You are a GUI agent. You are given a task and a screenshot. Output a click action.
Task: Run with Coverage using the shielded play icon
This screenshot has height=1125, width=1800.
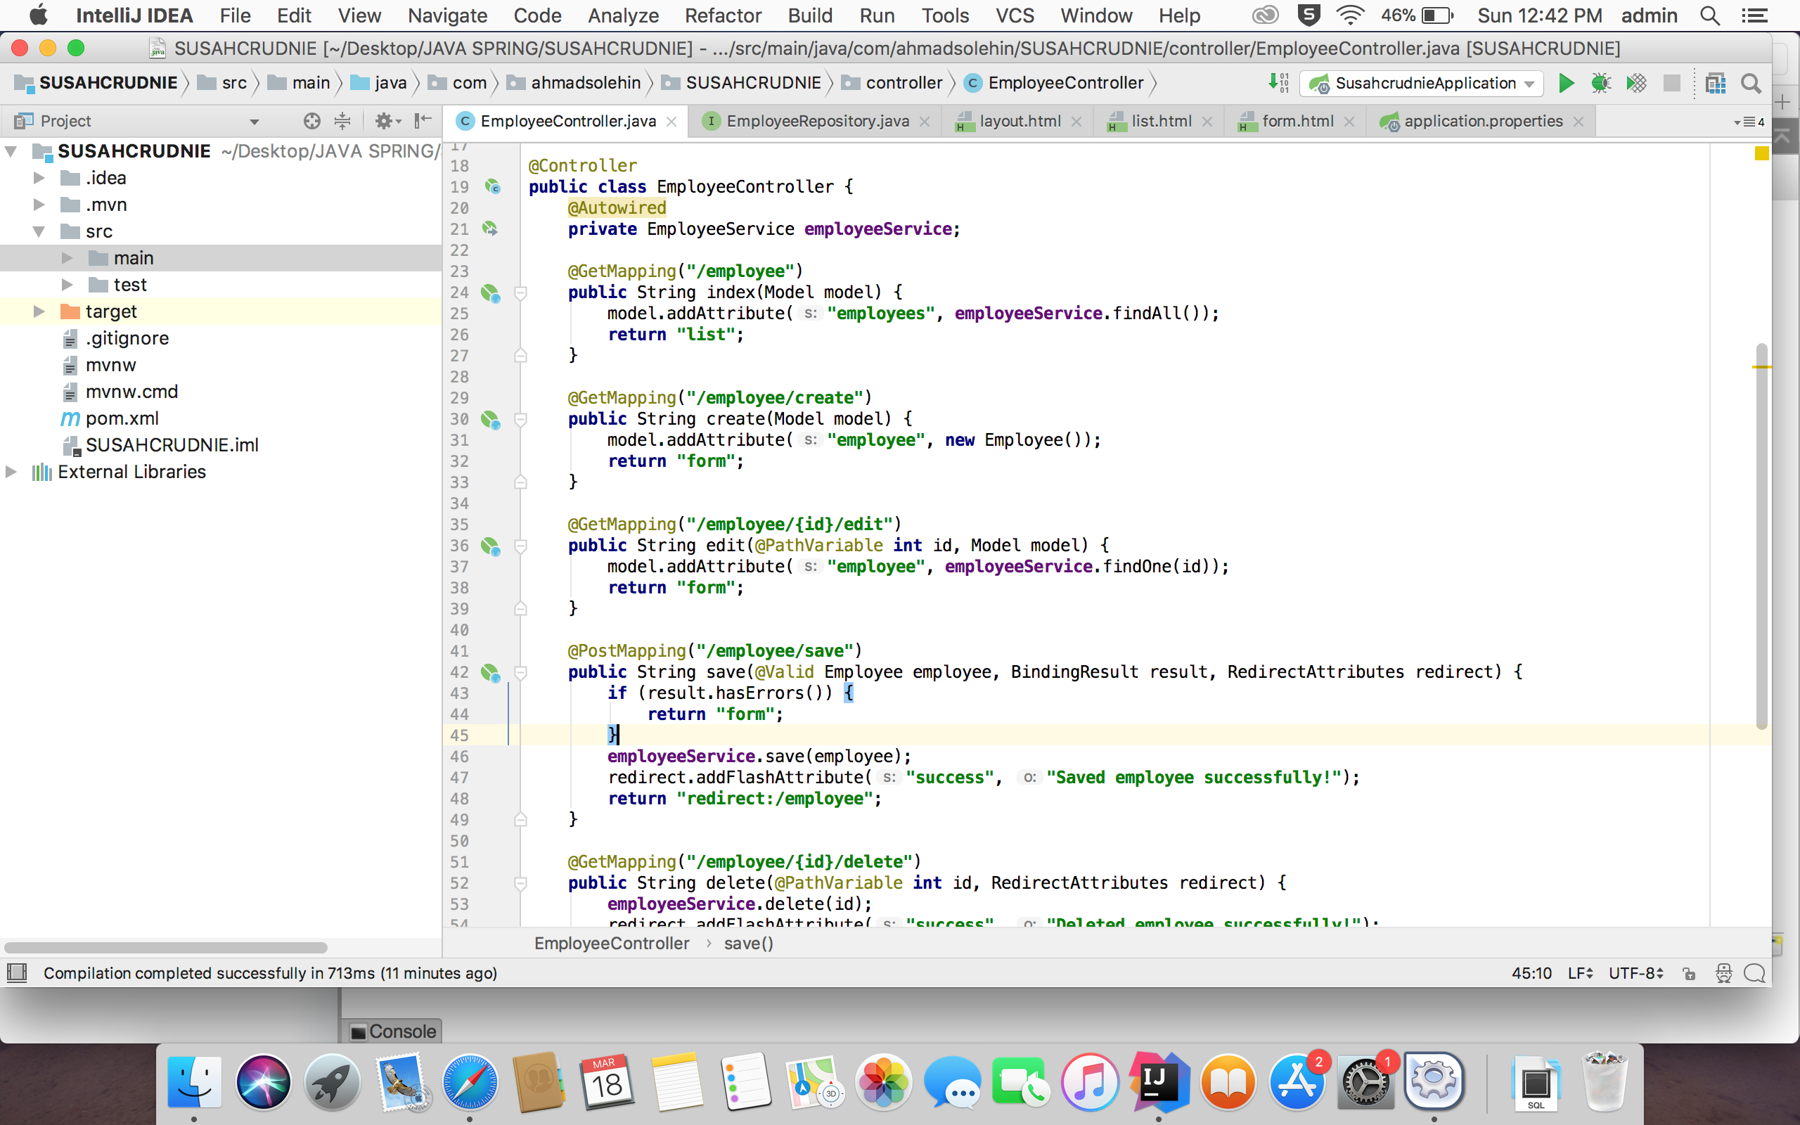click(x=1637, y=82)
